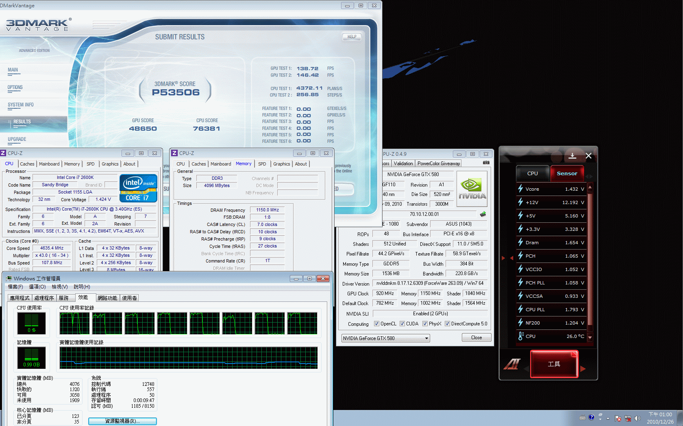Toggle the OpenCL checkbox in GPU-Z

click(376, 324)
